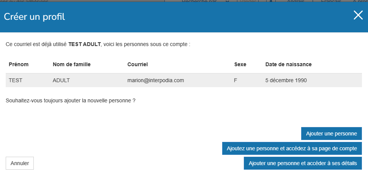Click the 5 décembre 1990 birth date
Image resolution: width=368 pixels, height=175 pixels.
[x=286, y=80]
